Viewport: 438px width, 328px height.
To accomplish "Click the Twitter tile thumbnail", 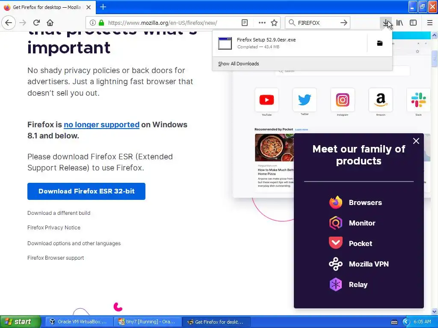I will pos(305,100).
